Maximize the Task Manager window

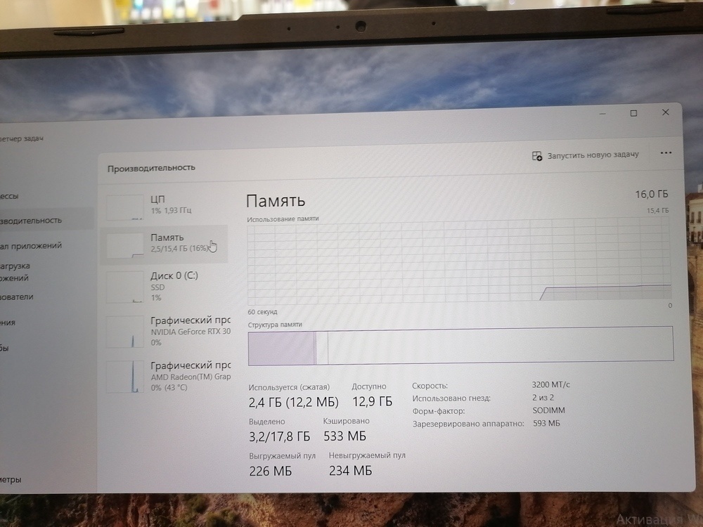(633, 113)
